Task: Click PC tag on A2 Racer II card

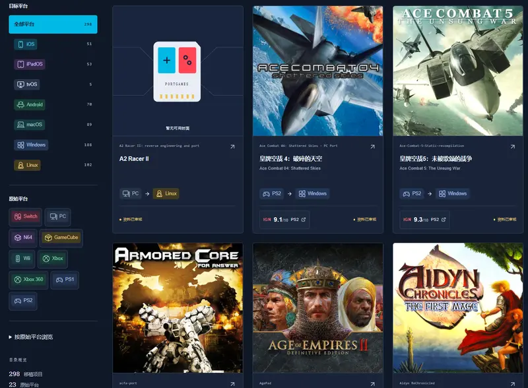Action: 131,193
